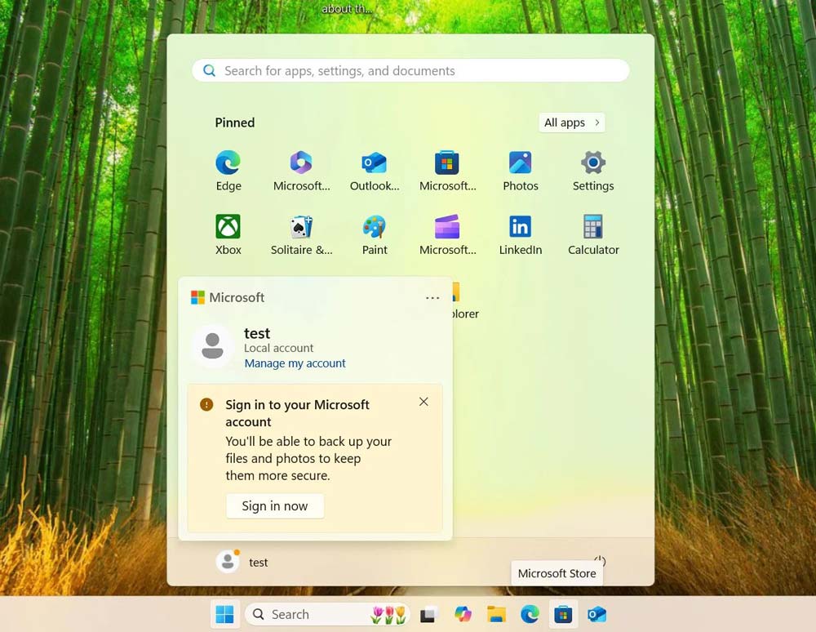816x632 pixels.
Task: Click the Sign in now button
Action: coord(275,505)
